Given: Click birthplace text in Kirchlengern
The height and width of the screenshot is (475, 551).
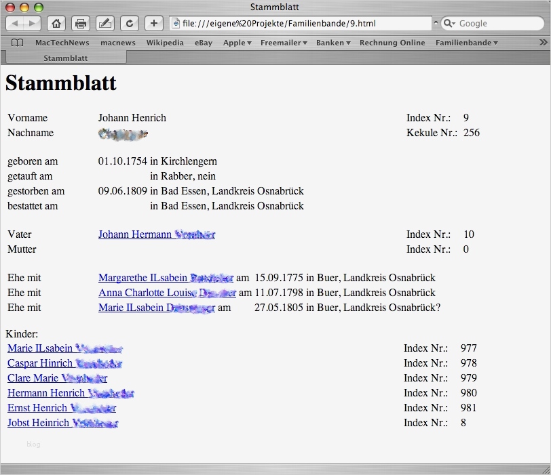Looking at the screenshot, I should pyautogui.click(x=183, y=161).
